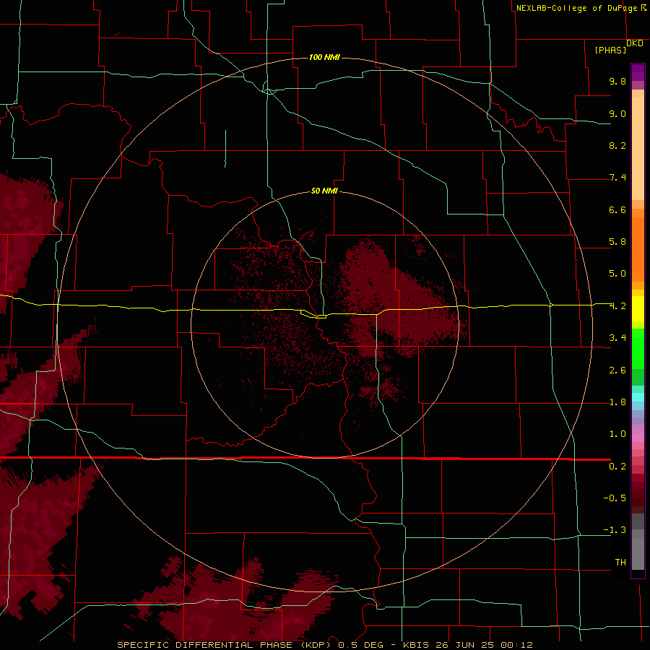Screen dimensions: 650x650
Task: Click the 3.4 value on the scale
Action: 617,338
